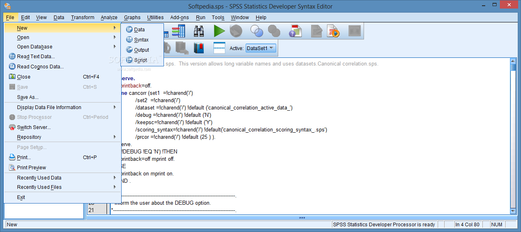Select Script in the New submenu
Viewport: 521px width, 232px height.
141,60
